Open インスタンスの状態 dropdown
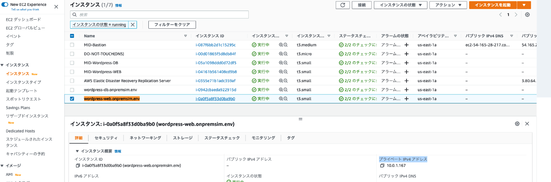551x182 pixels. (401, 5)
